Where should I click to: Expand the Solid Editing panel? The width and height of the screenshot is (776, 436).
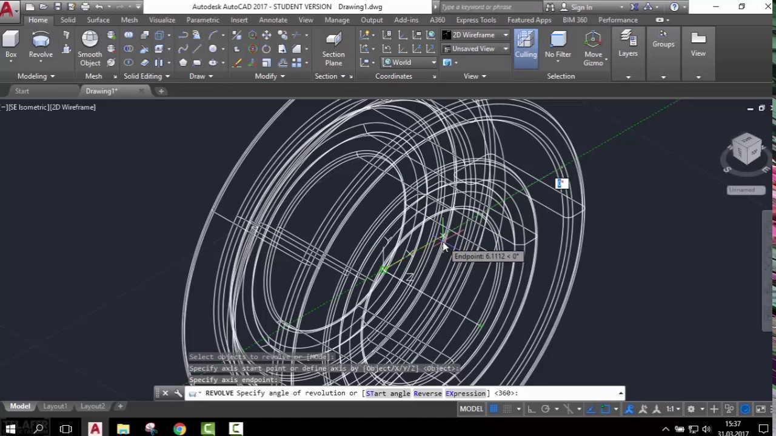point(147,76)
